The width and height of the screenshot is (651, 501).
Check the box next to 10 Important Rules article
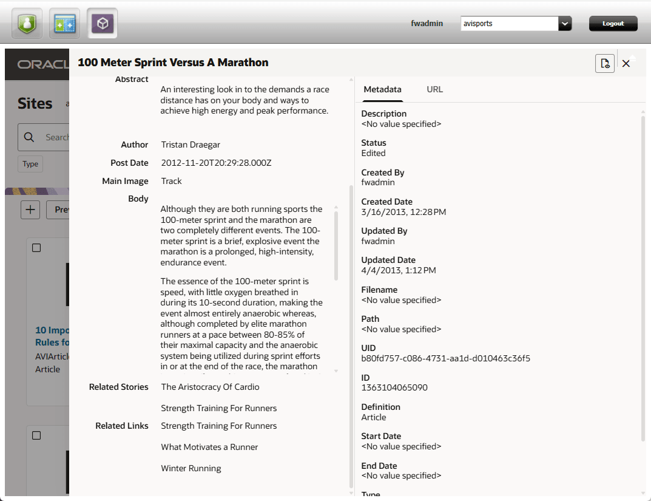click(x=36, y=247)
